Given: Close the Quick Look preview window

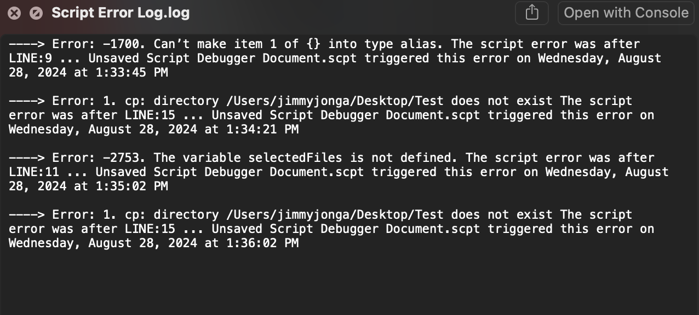Looking at the screenshot, I should pyautogui.click(x=14, y=13).
